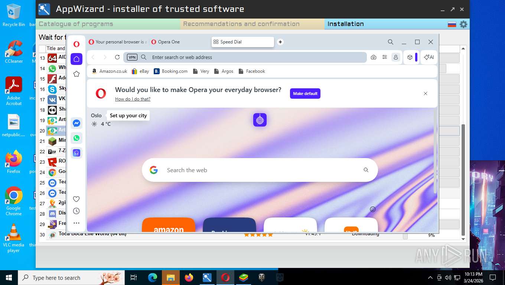Open the Aria AI button

429,57
